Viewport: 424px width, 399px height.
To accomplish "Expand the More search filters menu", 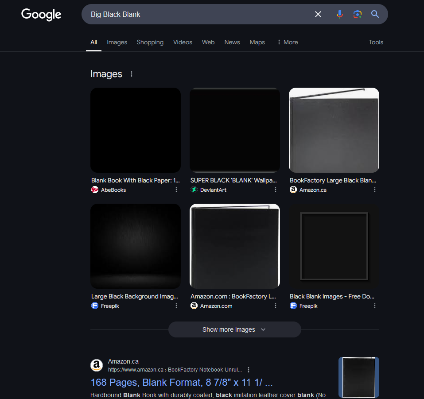I will coord(288,42).
